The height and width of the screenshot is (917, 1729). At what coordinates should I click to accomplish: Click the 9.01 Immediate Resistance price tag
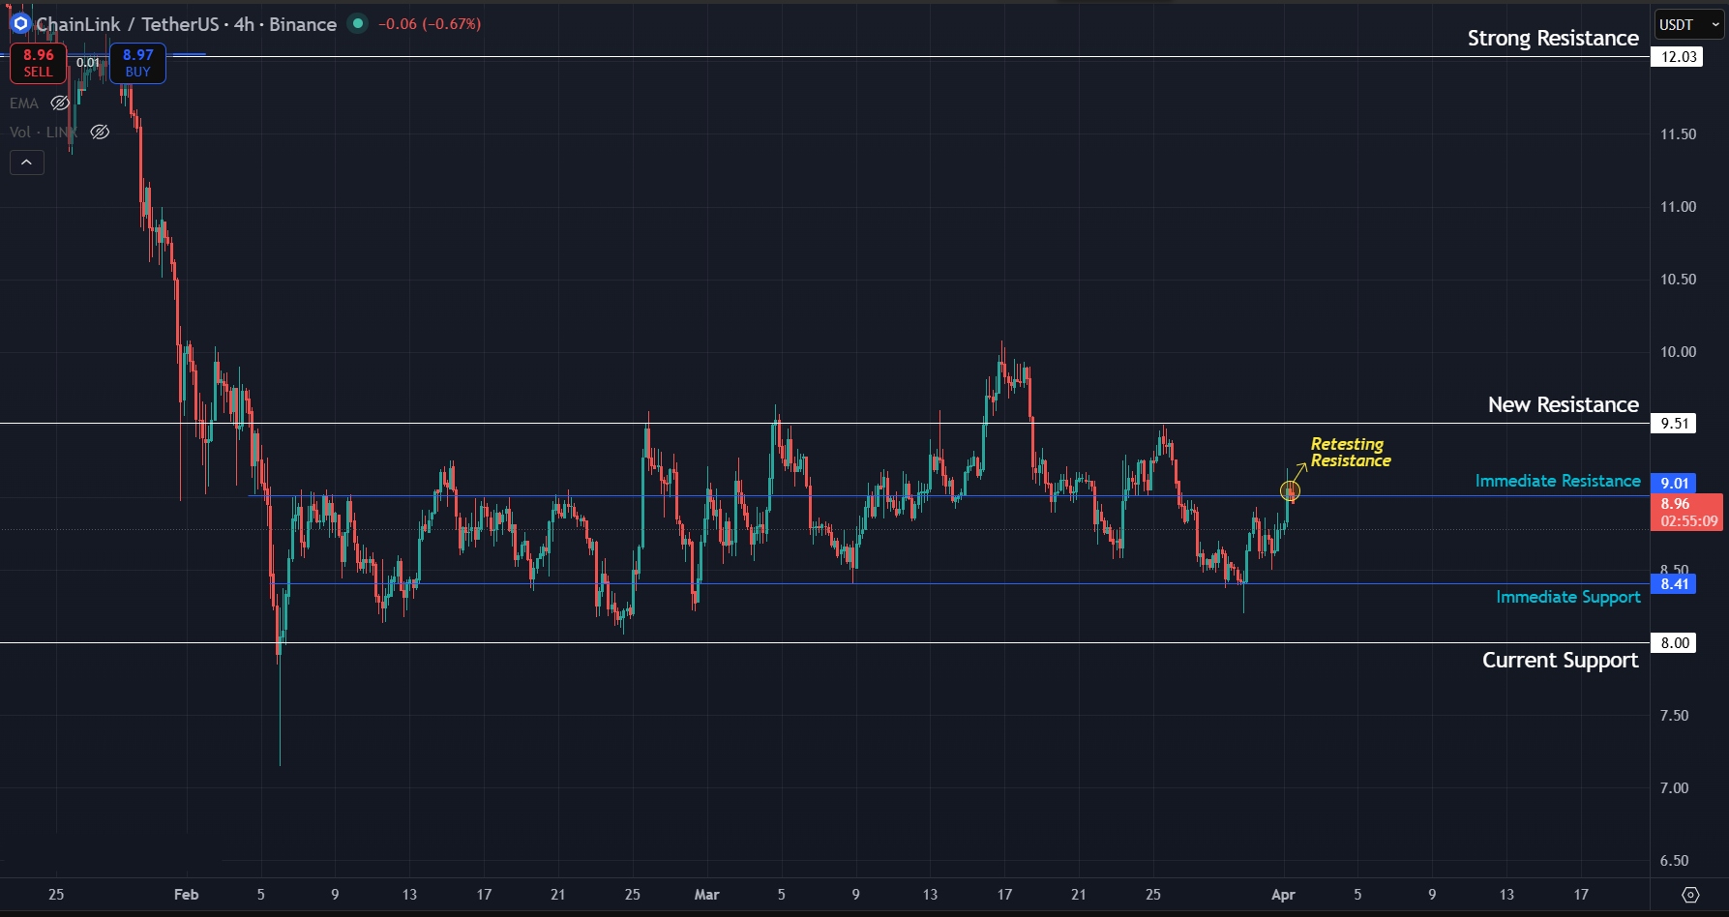(x=1675, y=482)
